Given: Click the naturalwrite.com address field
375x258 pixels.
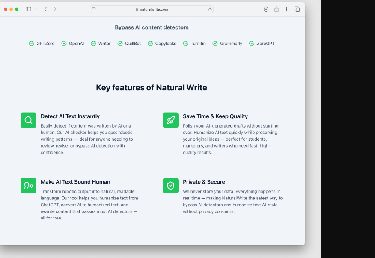Looking at the screenshot, I should click(152, 9).
